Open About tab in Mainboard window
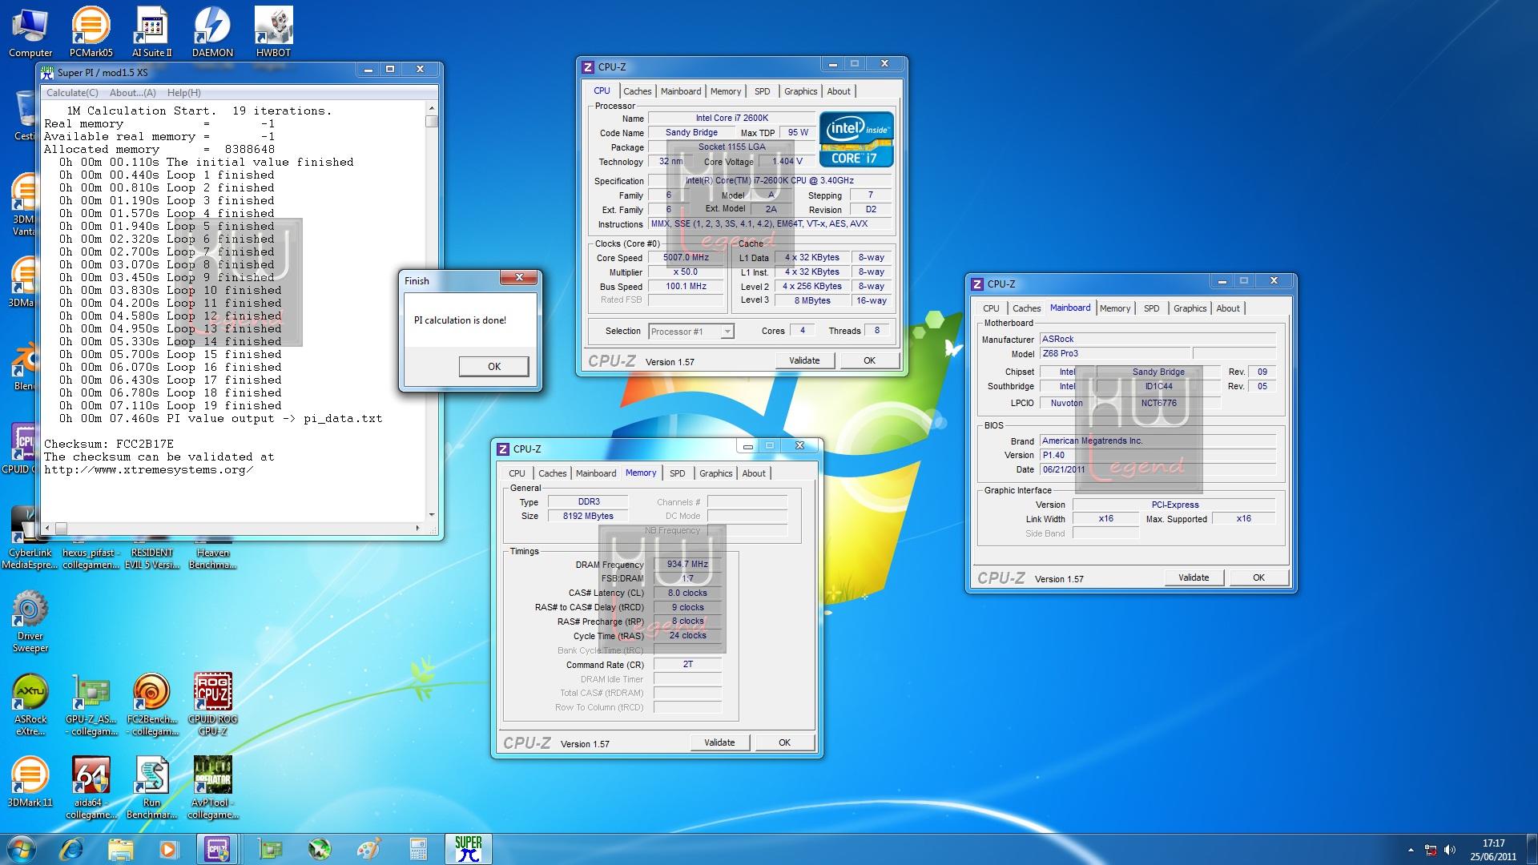 coord(1228,308)
